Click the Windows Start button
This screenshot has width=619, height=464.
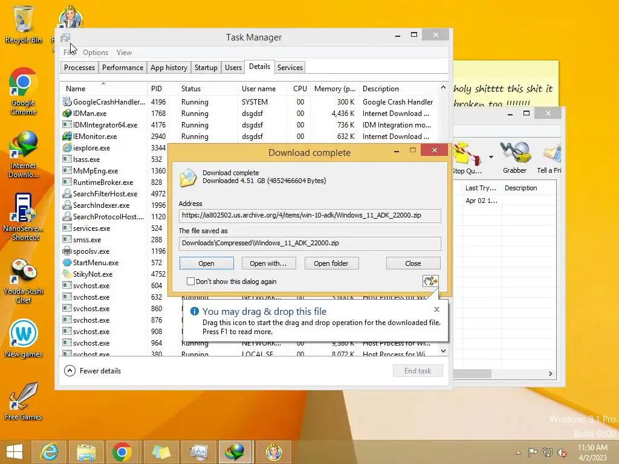(x=15, y=452)
